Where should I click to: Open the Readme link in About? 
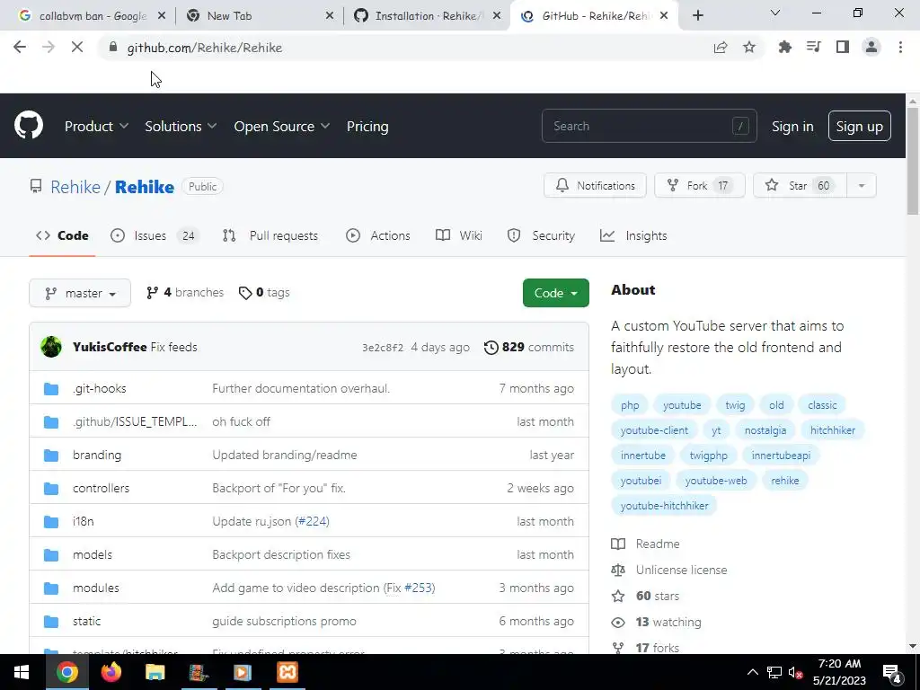[x=645, y=544]
